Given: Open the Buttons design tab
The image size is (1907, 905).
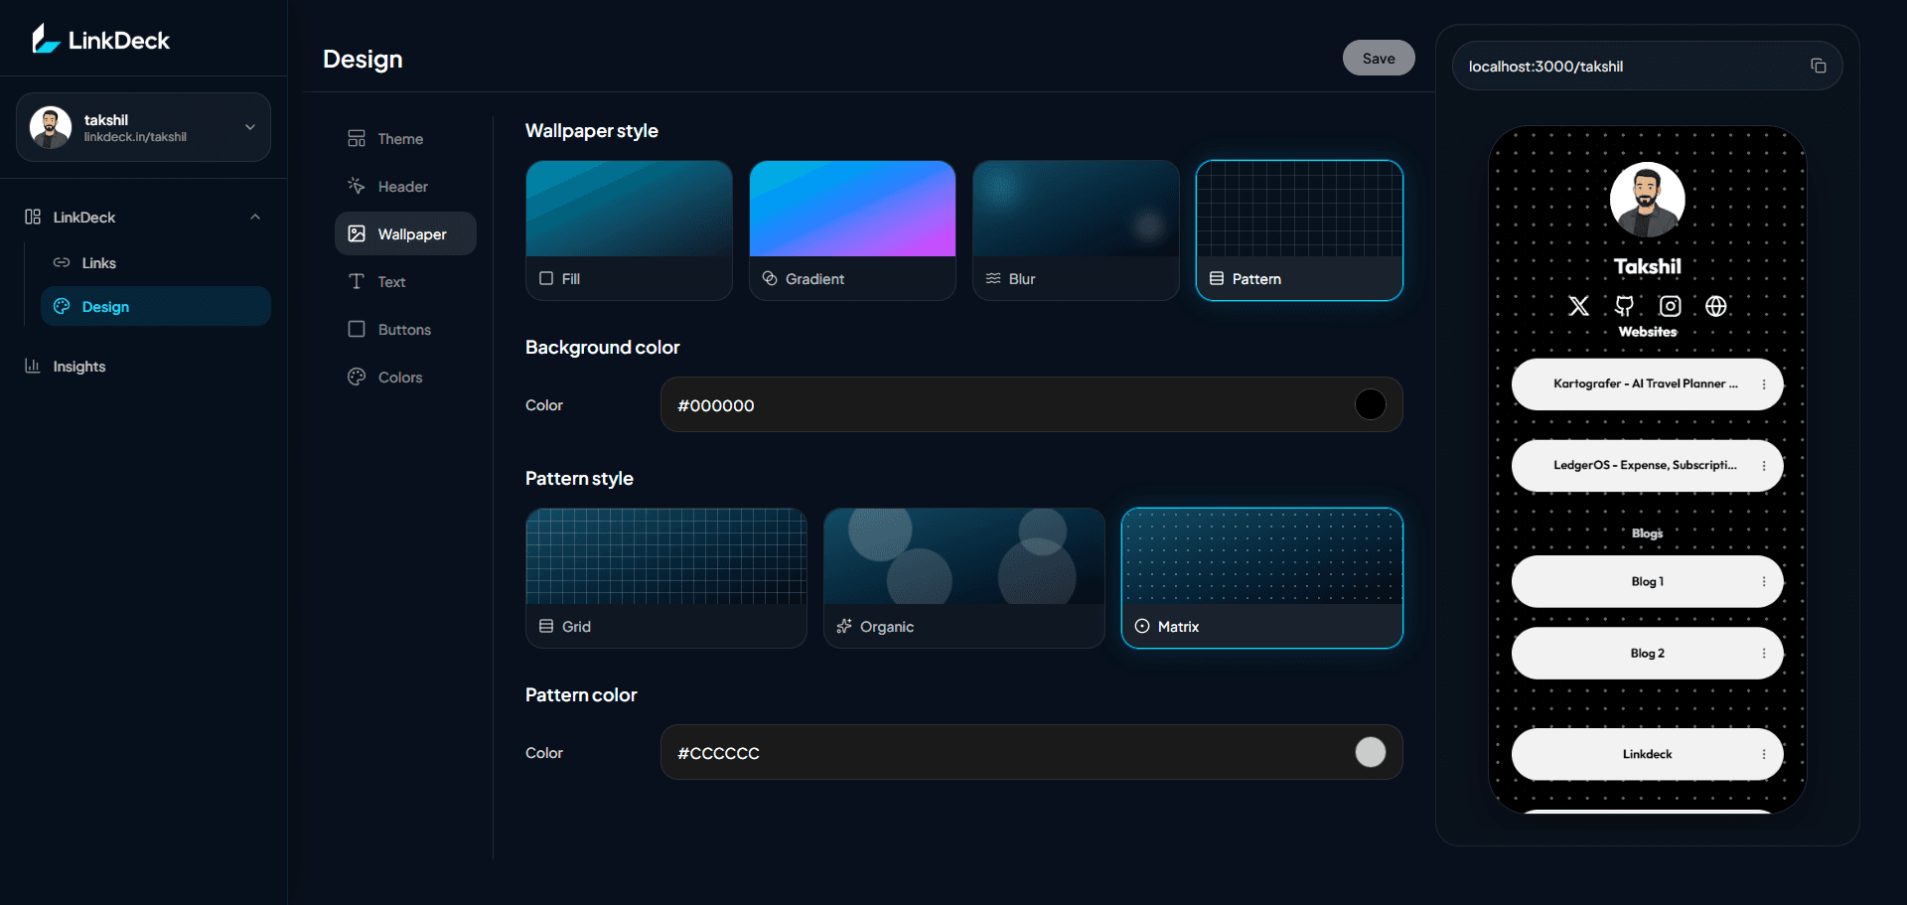Looking at the screenshot, I should 405,329.
